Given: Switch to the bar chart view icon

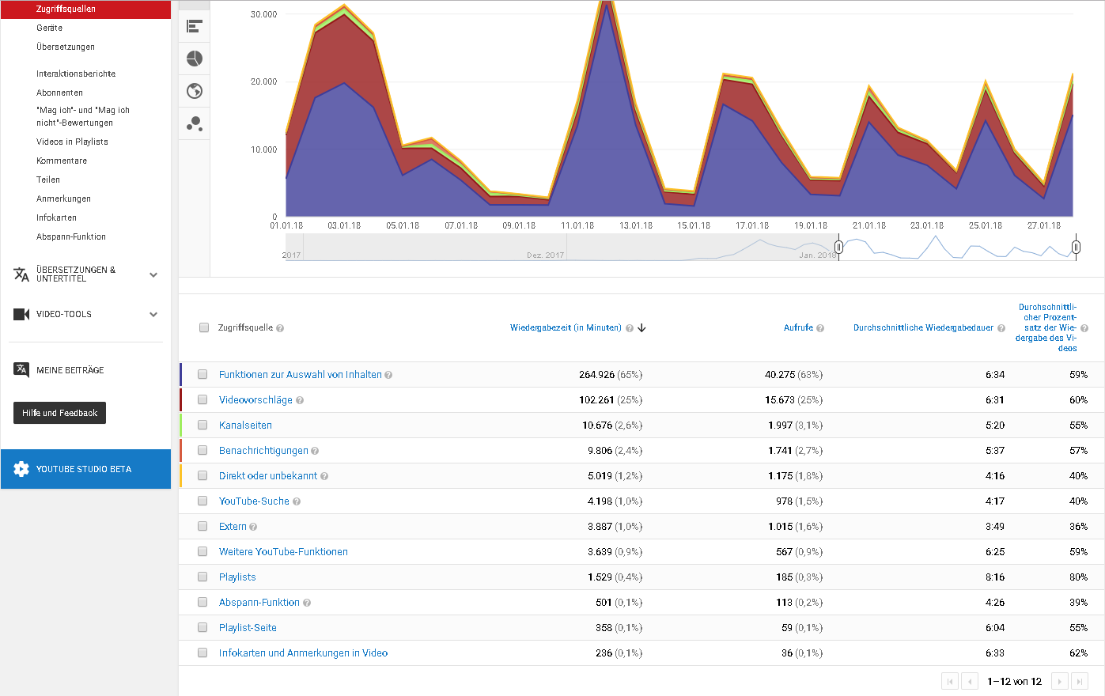Looking at the screenshot, I should (x=195, y=26).
